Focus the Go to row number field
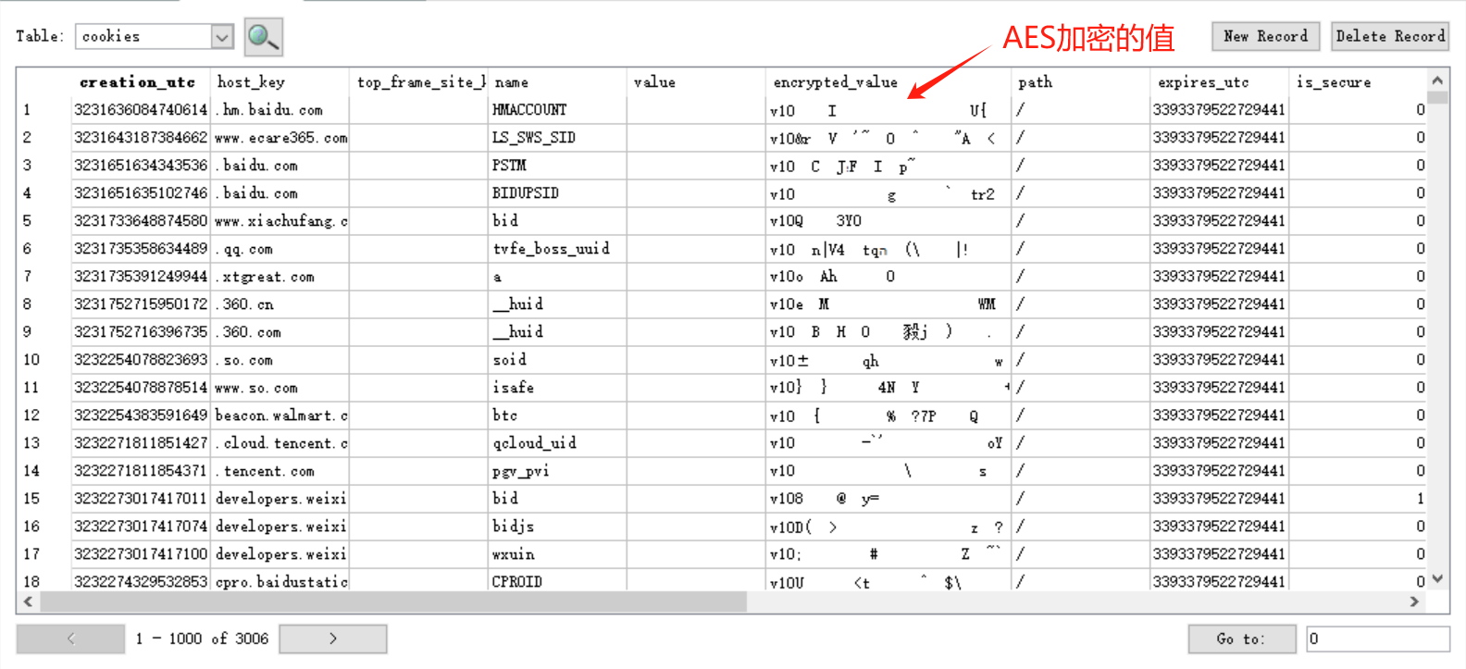This screenshot has width=1466, height=669. [1377, 638]
